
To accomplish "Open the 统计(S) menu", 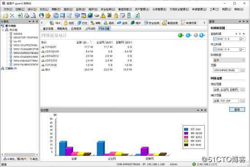I will 32,9.
